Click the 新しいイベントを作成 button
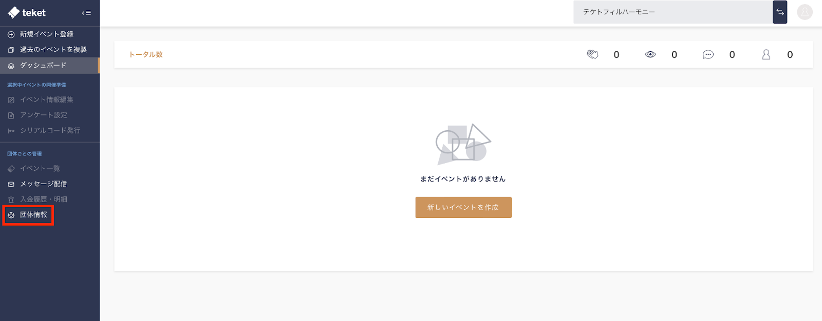The height and width of the screenshot is (321, 822). 463,207
